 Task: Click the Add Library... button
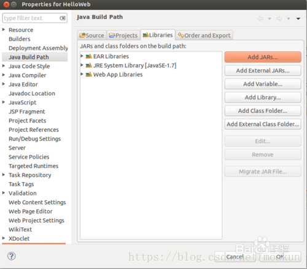[263, 97]
